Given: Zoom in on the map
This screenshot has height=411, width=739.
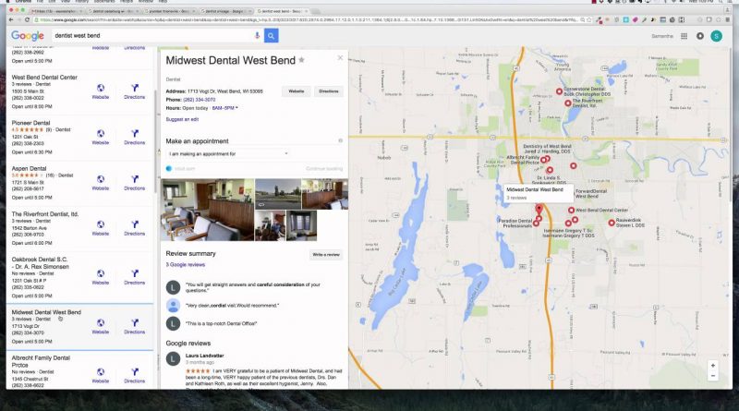Looking at the screenshot, I should point(712,365).
